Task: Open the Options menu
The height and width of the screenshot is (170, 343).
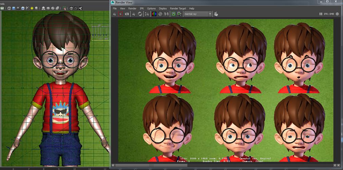Action: coord(151,8)
